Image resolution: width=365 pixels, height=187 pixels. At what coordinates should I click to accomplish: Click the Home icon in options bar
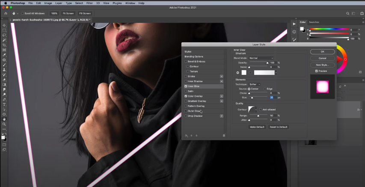coord(6,13)
